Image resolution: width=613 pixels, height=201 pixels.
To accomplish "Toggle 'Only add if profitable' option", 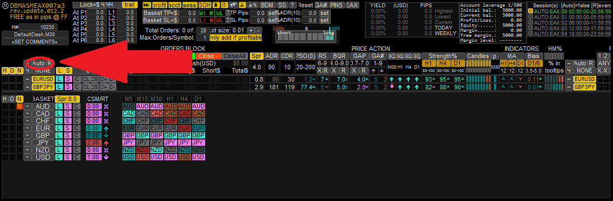I will coord(236,38).
